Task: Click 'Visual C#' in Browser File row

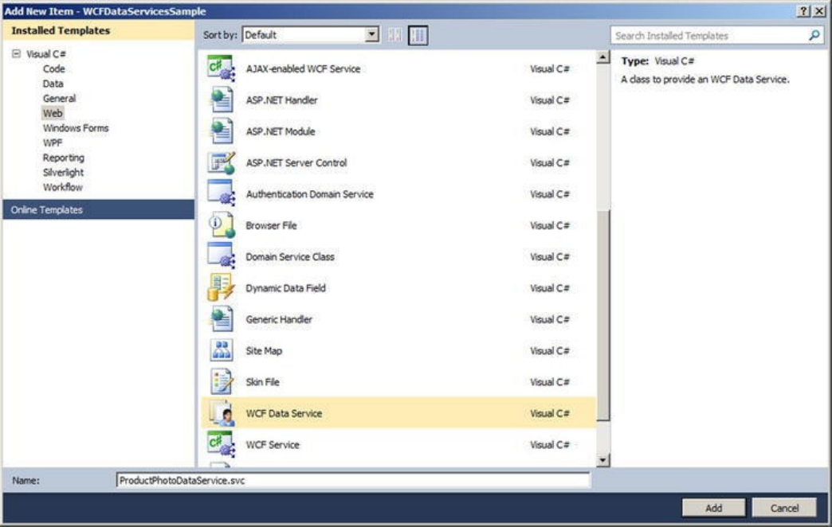Action: pyautogui.click(x=550, y=224)
